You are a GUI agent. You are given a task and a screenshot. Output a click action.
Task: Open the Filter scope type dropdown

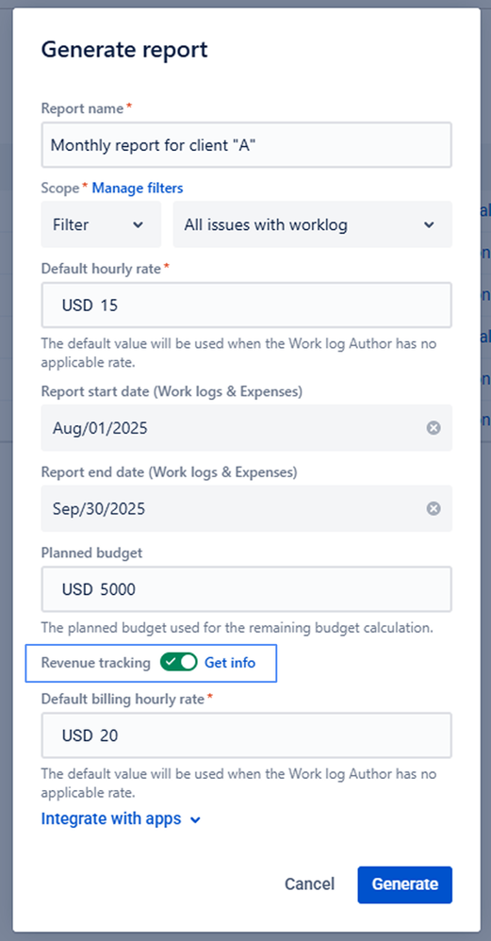(x=101, y=224)
